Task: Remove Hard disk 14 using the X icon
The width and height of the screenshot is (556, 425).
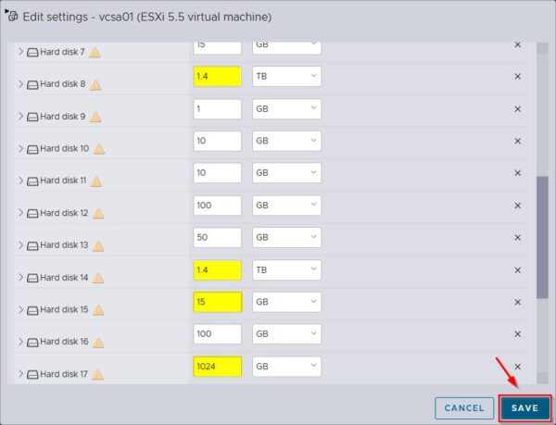Action: 518,270
